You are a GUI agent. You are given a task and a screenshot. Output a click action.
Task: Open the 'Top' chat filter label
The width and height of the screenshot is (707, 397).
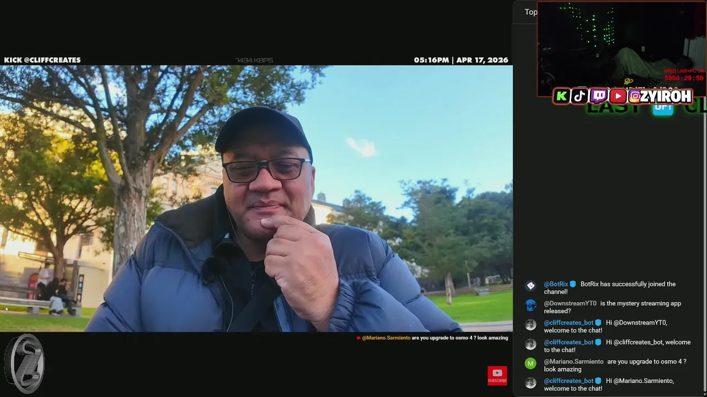pos(531,12)
